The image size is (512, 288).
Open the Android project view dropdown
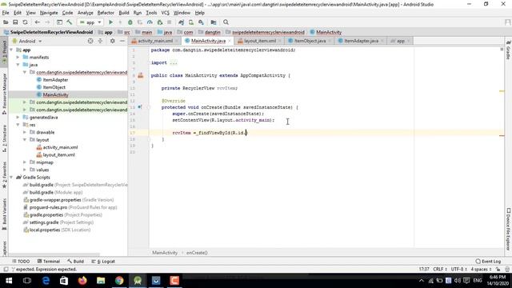coord(27,41)
